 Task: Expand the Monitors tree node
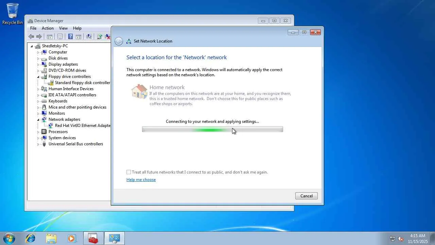click(x=38, y=114)
